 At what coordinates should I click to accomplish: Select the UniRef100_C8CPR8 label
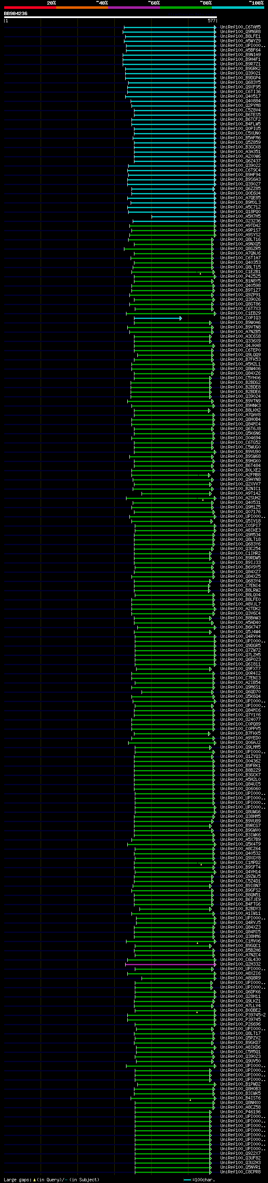point(240,1172)
